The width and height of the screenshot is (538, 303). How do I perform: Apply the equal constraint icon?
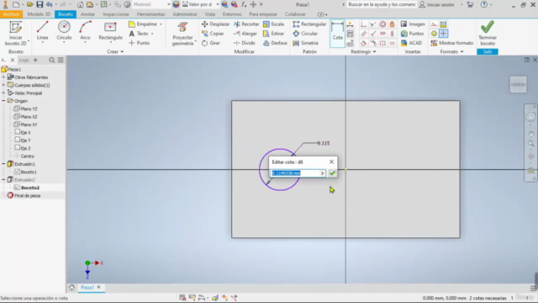392,43
